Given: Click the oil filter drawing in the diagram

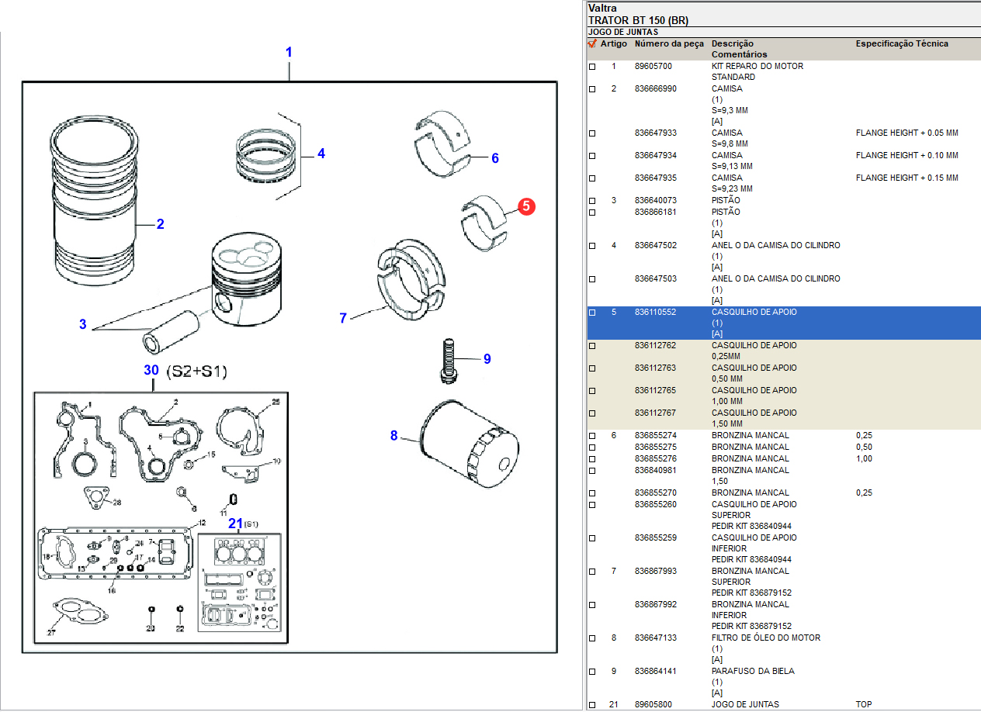Looking at the screenshot, I should coord(467,444).
